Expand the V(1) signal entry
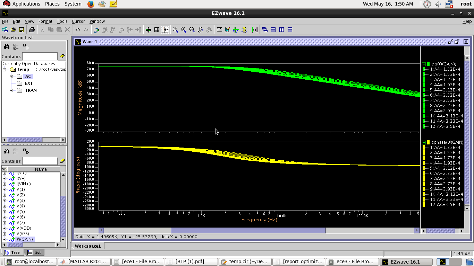The height and width of the screenshot is (266, 474). pos(5,189)
